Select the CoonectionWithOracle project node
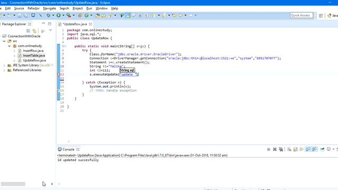This screenshot has width=338, height=190. tap(24, 36)
